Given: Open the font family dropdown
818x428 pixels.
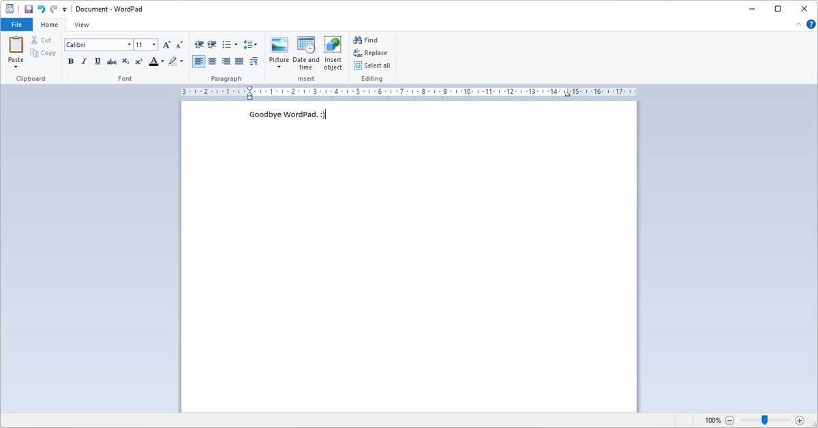Looking at the screenshot, I should (x=129, y=44).
